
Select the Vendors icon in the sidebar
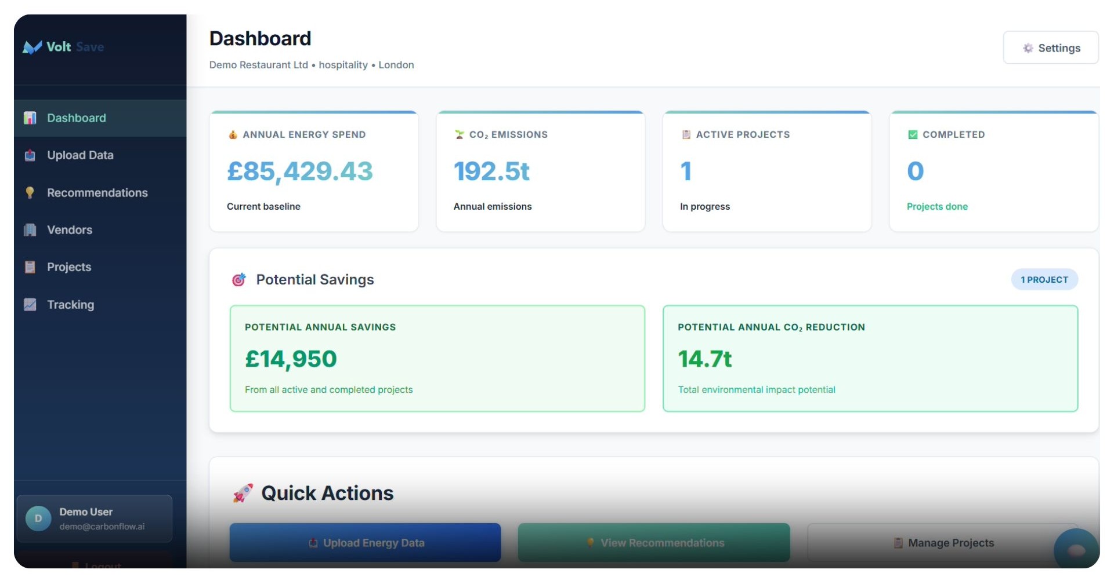tap(29, 230)
